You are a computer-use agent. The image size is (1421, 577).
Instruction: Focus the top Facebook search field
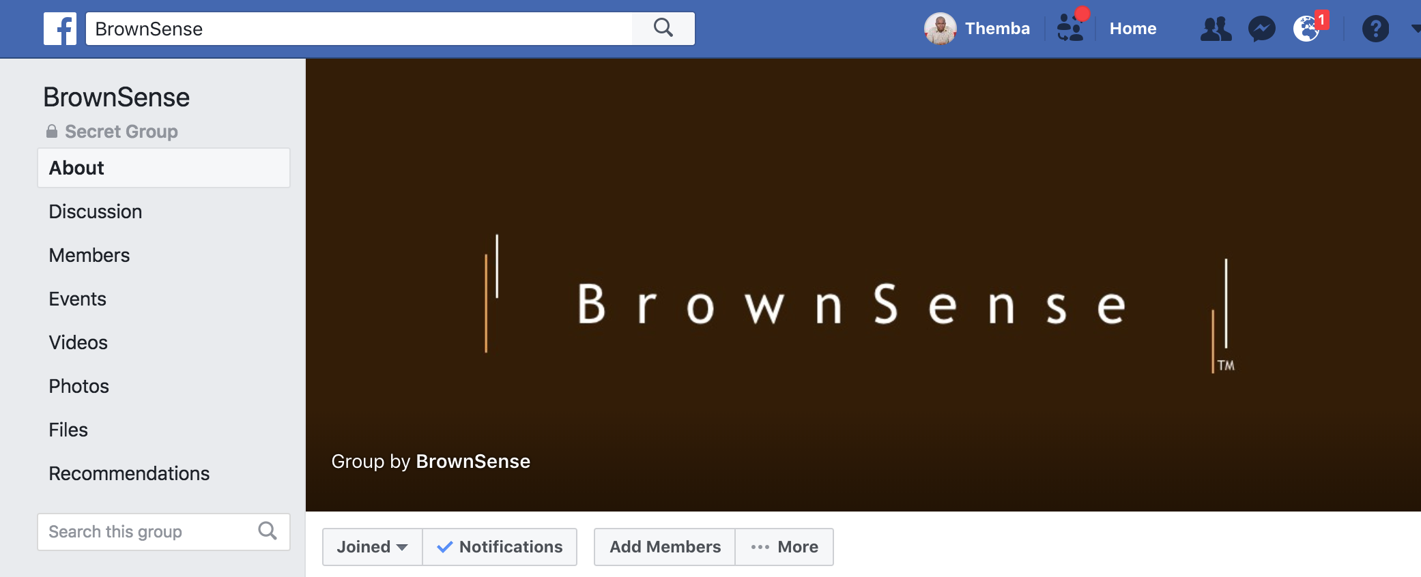pos(360,29)
